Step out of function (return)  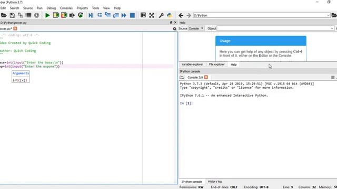(116, 15)
